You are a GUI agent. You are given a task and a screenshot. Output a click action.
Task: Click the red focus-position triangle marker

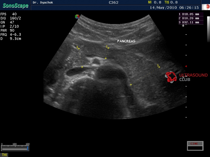coord(186,66)
